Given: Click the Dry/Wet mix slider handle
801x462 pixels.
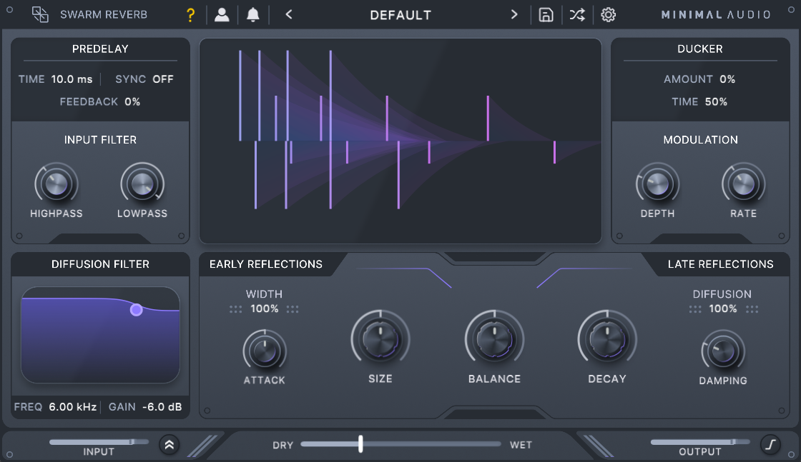Looking at the screenshot, I should pyautogui.click(x=360, y=444).
